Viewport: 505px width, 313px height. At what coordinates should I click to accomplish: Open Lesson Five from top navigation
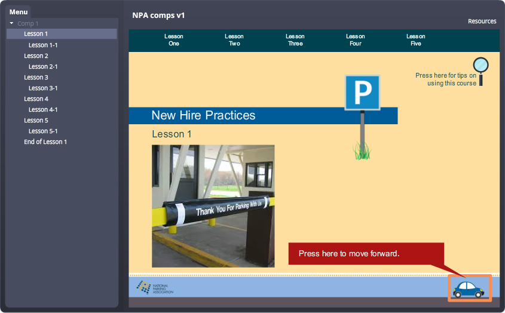pyautogui.click(x=416, y=40)
